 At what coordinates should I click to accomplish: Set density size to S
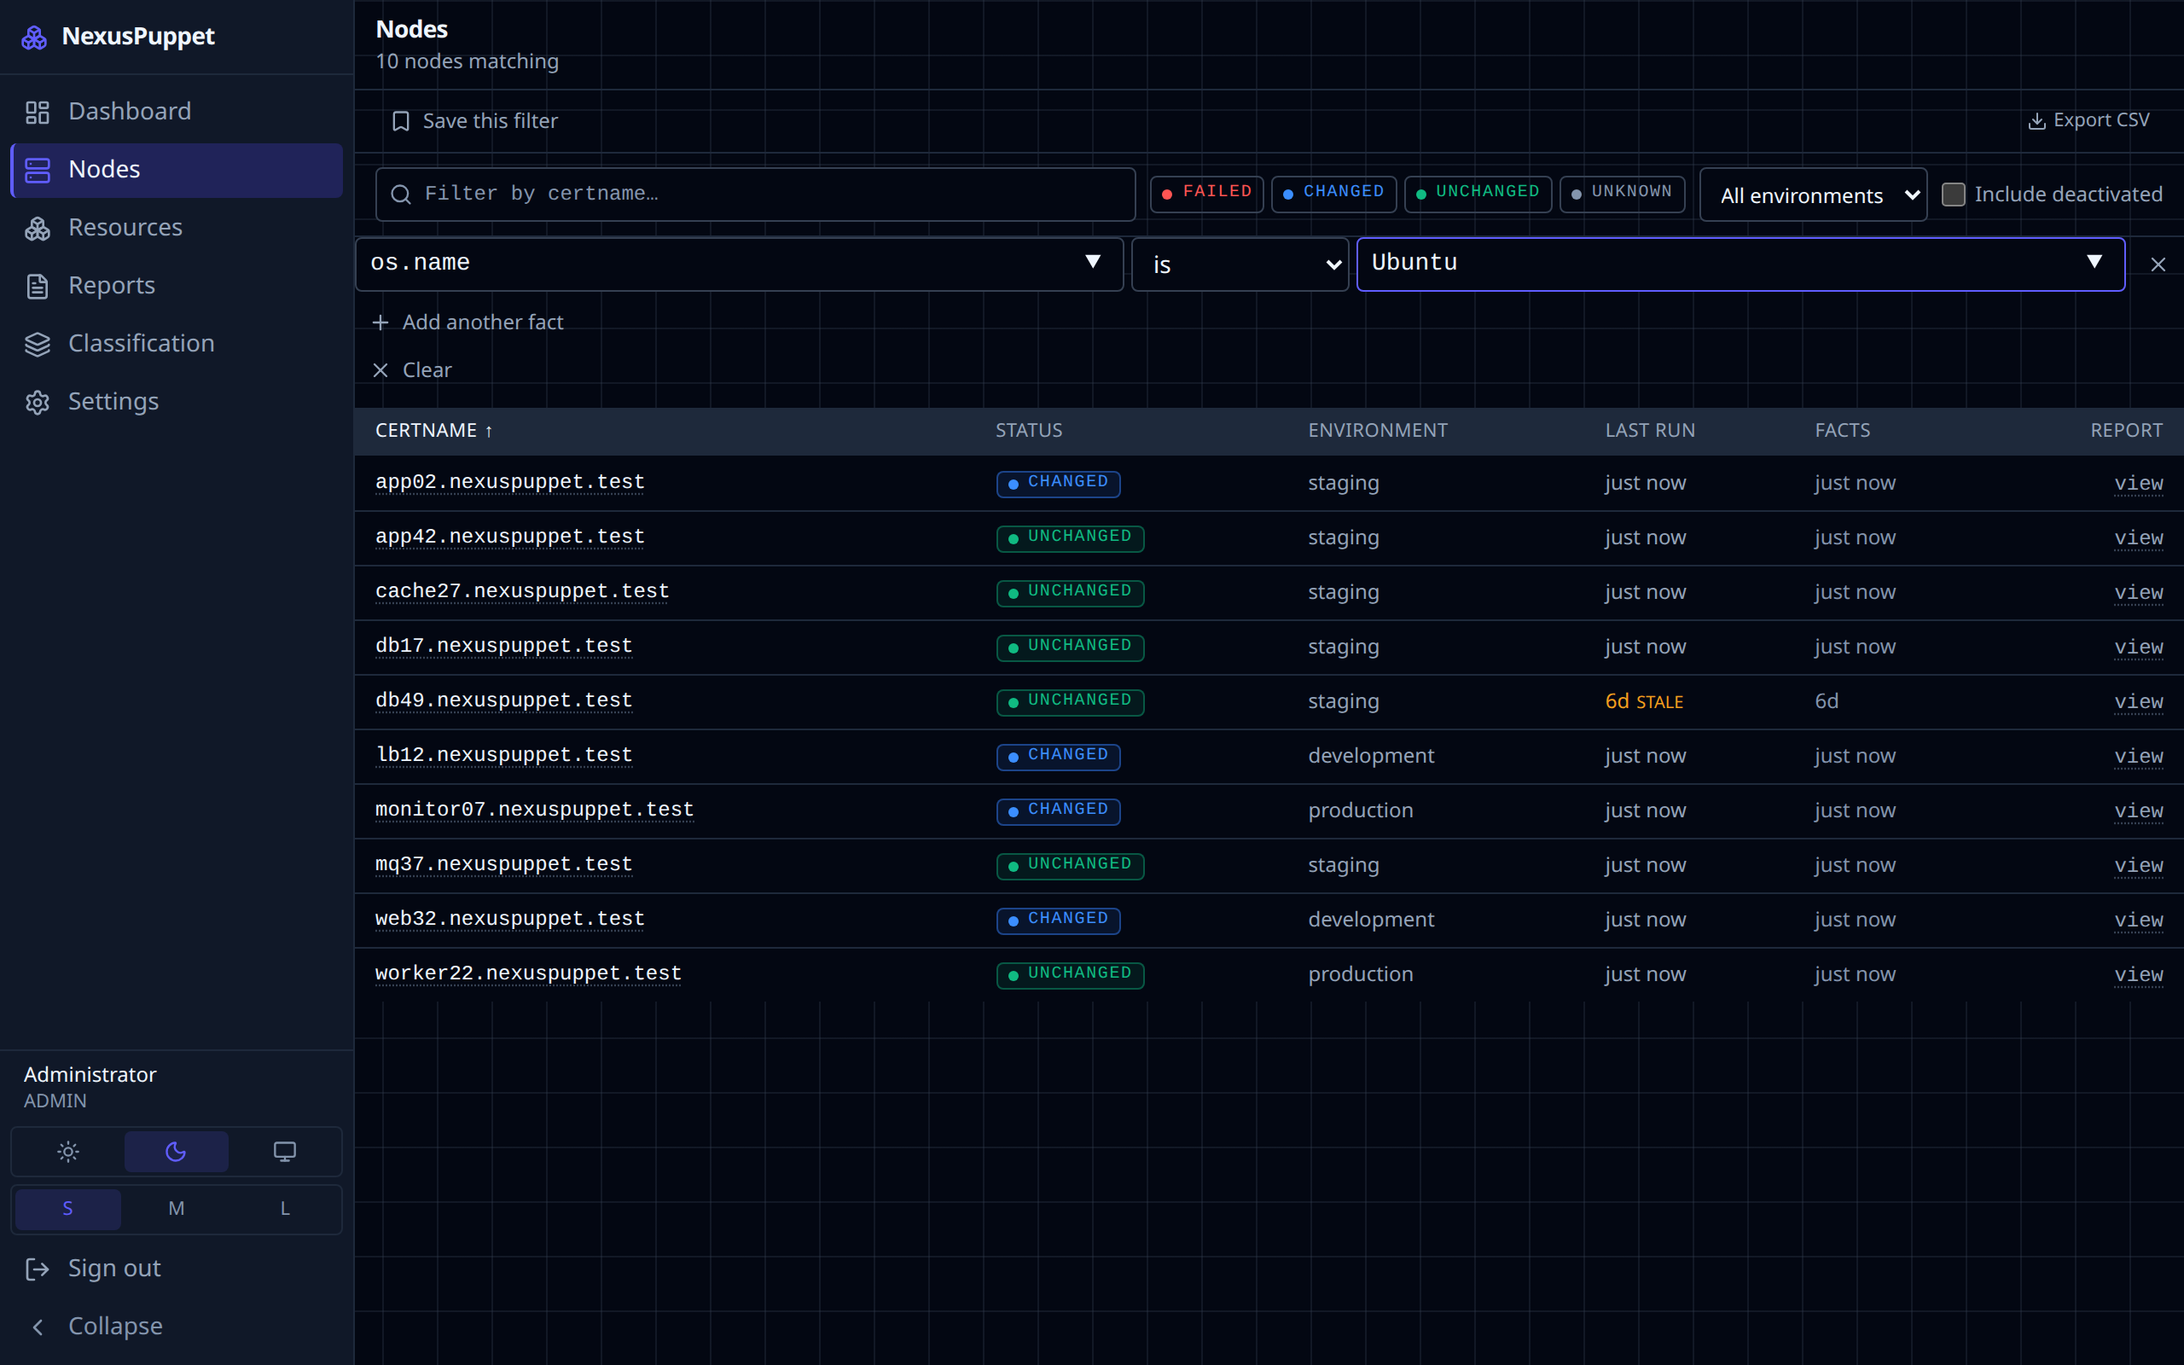pyautogui.click(x=67, y=1209)
